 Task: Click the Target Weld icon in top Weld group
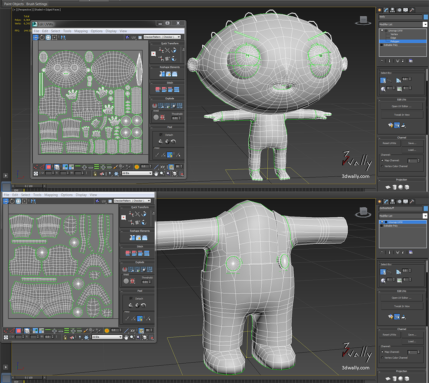point(156,117)
